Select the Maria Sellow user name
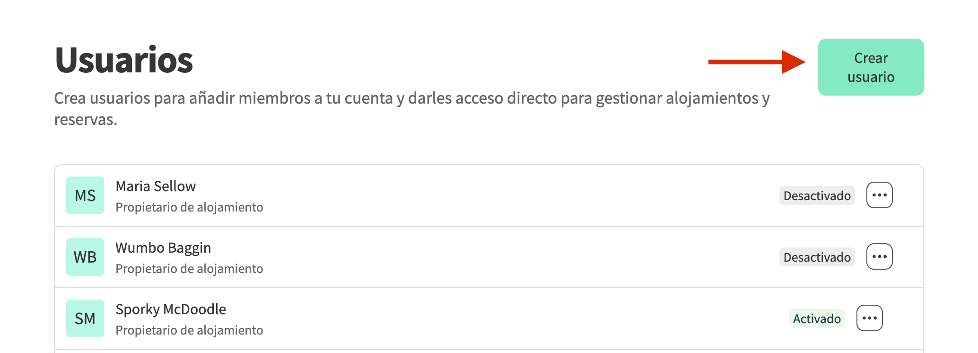Viewport: 978px width, 353px height. coord(156,186)
